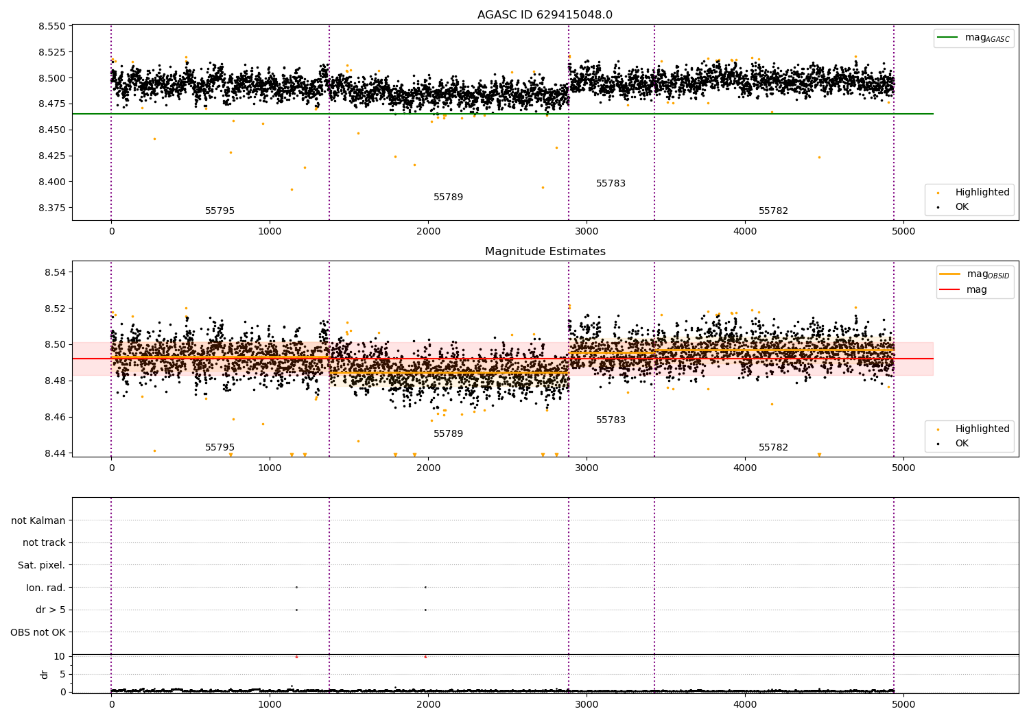This screenshot has height=720, width=1029.
Task: Click the 'dr > 5' row label
Action: 51,610
